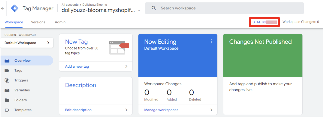This screenshot has width=323, height=117.
Task: Click the All accounts breadcrumb link
Action: pyautogui.click(x=70, y=5)
